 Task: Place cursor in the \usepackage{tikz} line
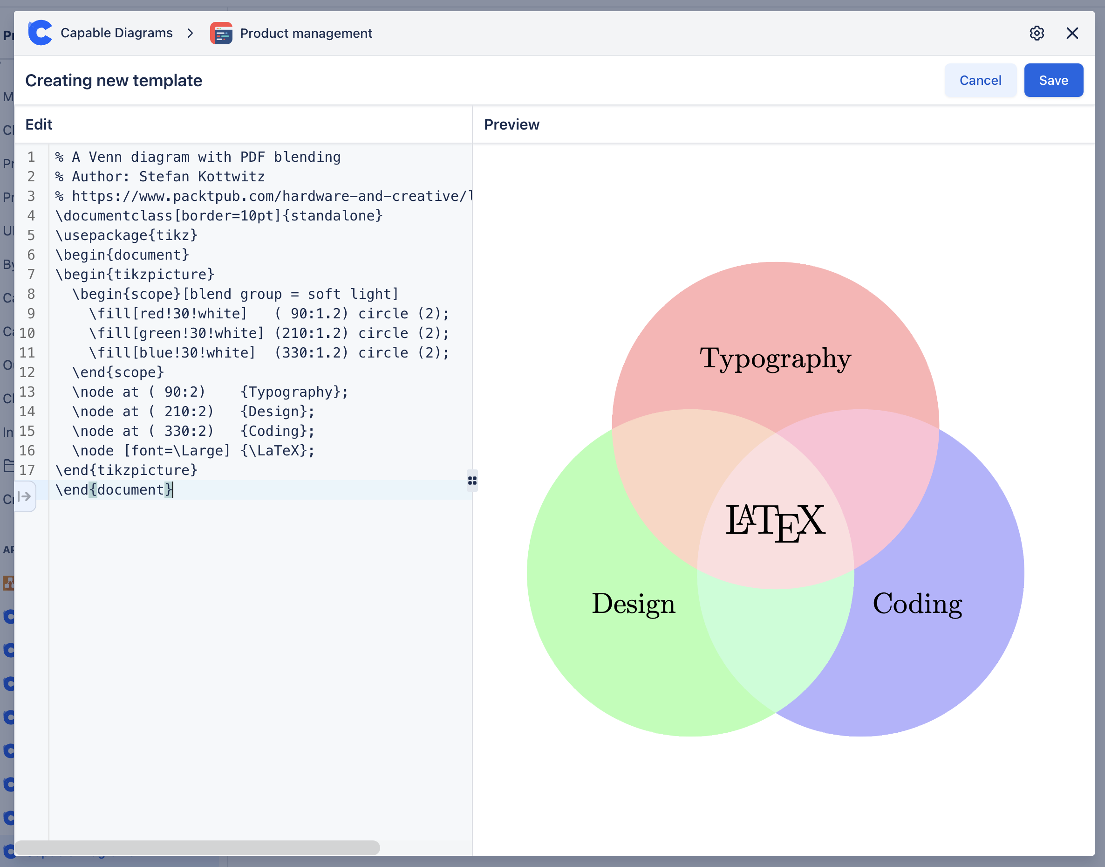pos(127,235)
